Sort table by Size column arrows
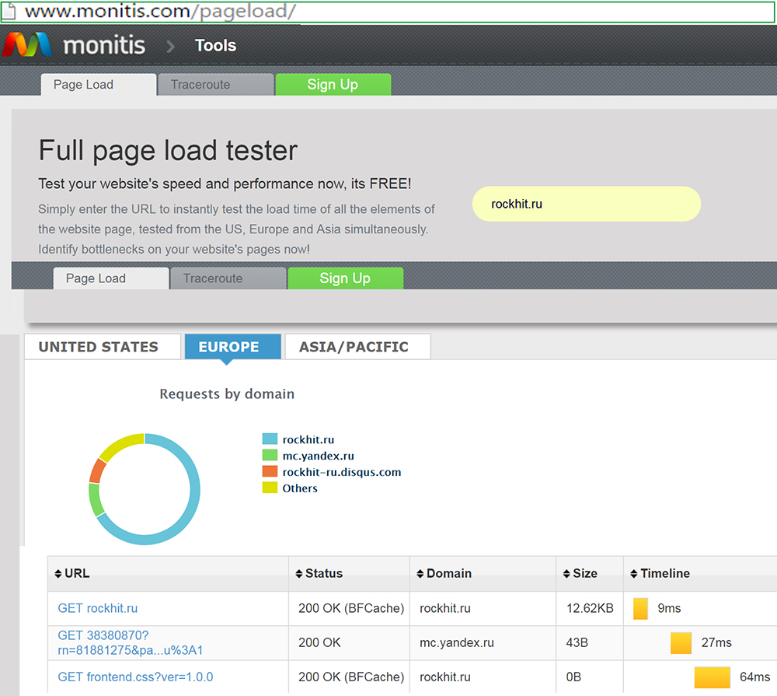Viewport: 777px width, 696px height. coord(566,574)
